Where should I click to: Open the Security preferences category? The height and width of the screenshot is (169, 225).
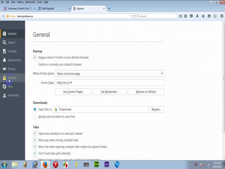13,78
